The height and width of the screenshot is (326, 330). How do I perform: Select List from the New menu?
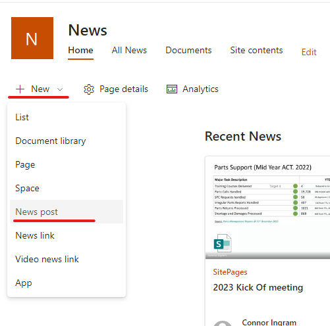click(x=67, y=117)
